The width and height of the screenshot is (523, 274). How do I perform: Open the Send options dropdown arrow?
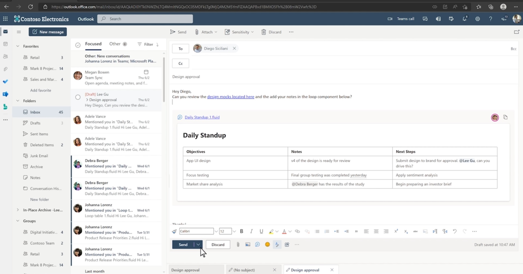pos(198,245)
